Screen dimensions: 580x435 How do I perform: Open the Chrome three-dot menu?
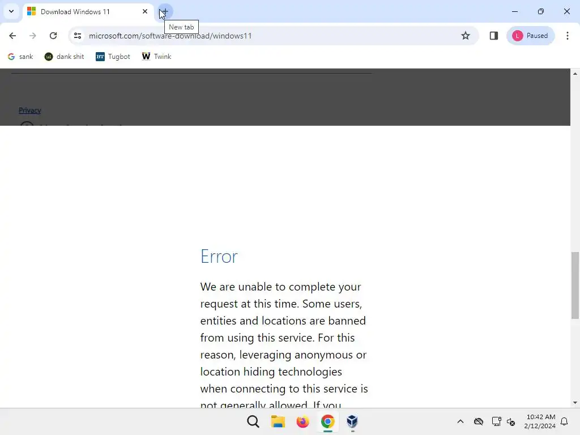568,36
